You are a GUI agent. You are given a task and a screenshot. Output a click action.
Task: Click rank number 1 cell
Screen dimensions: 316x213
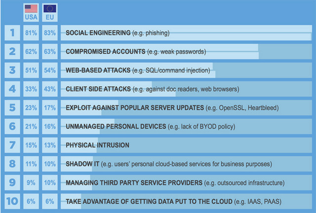[12, 33]
